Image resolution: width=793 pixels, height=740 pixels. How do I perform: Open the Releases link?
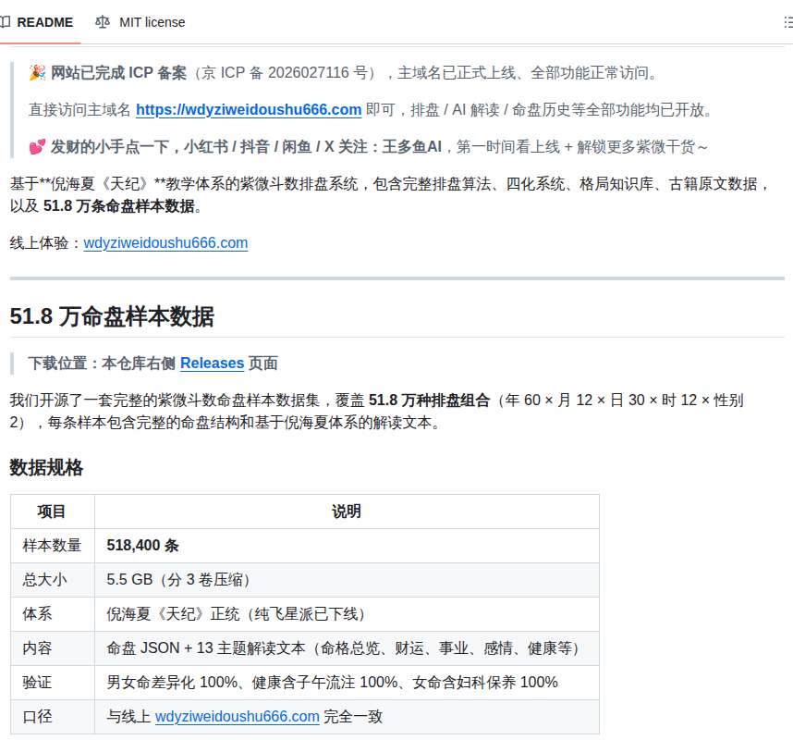212,364
